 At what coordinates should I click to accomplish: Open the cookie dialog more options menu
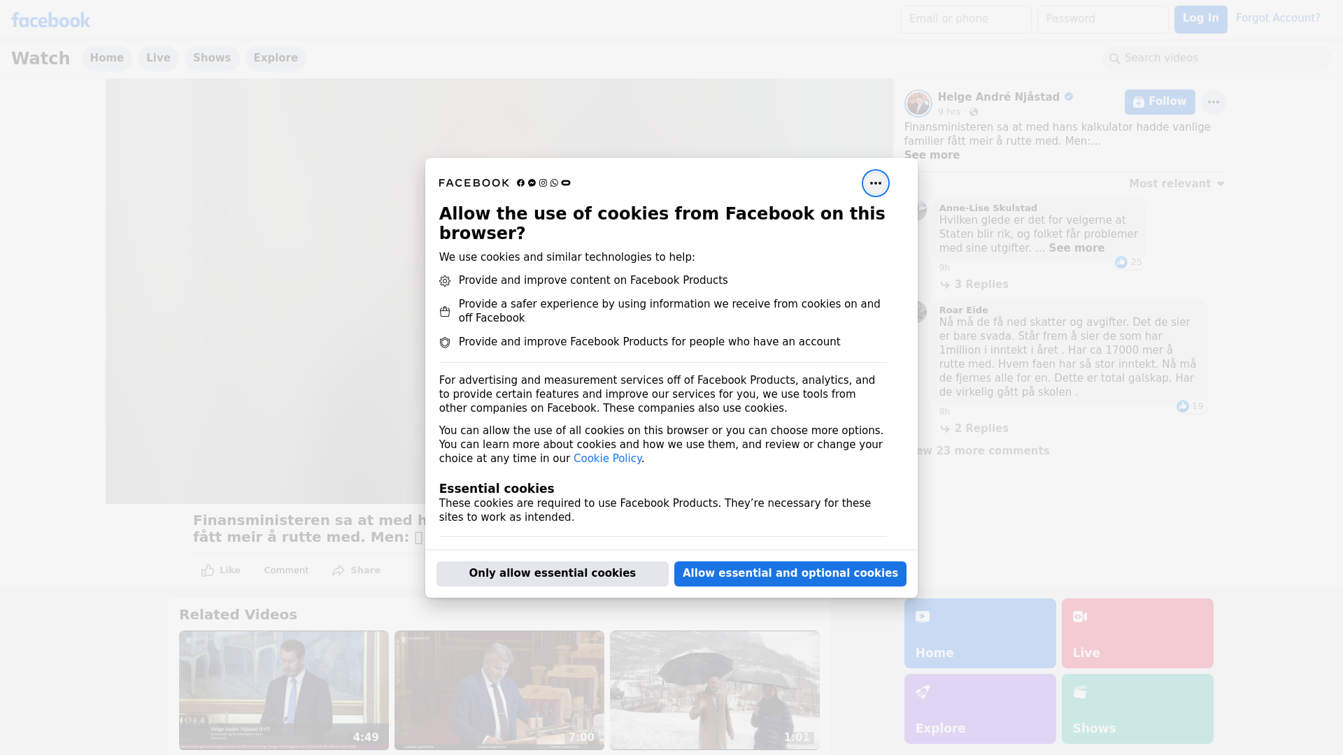[x=875, y=183]
